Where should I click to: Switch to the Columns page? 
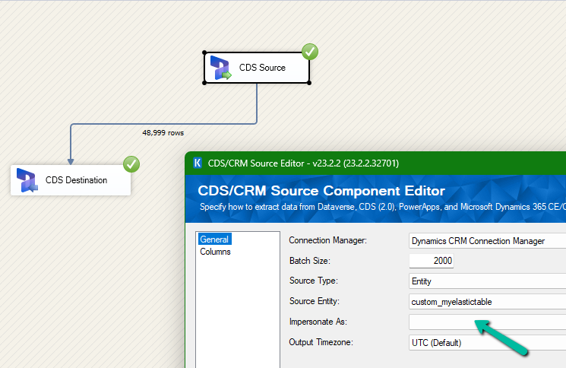pyautogui.click(x=215, y=252)
